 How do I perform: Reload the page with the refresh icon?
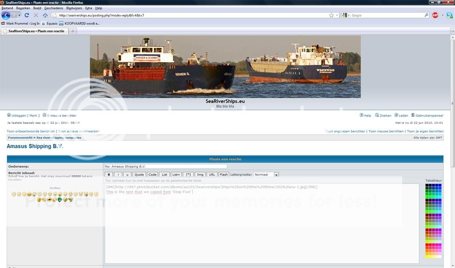(27, 15)
